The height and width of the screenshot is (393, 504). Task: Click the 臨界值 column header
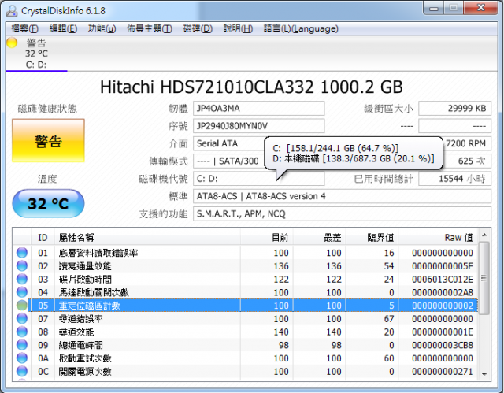(x=372, y=238)
